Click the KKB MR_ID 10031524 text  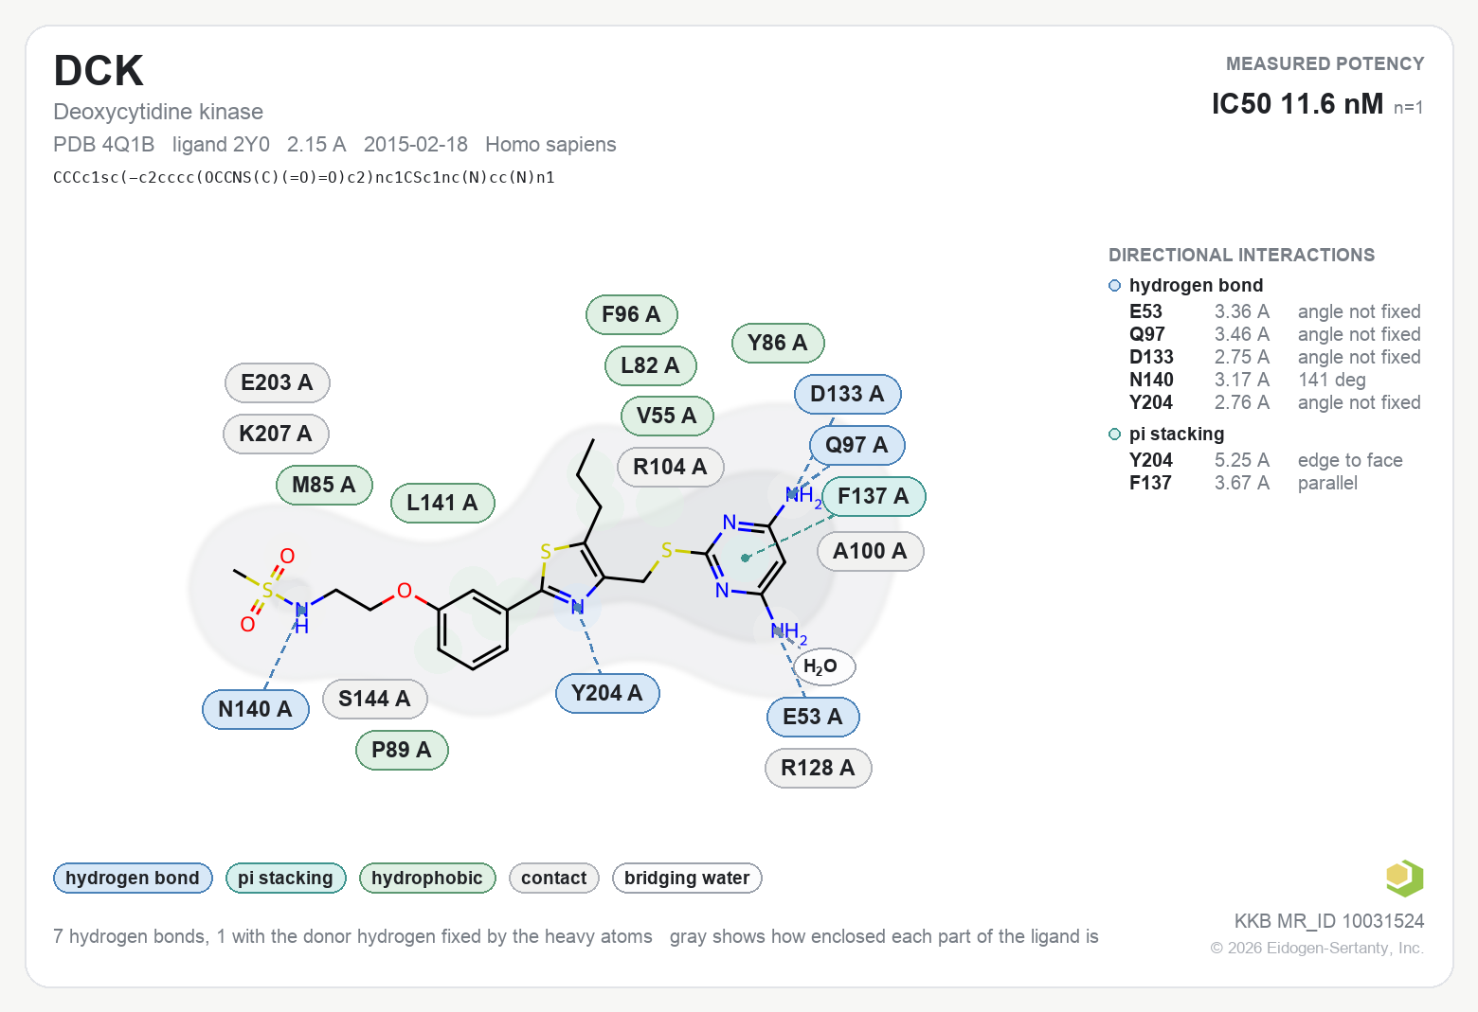coord(1328,921)
